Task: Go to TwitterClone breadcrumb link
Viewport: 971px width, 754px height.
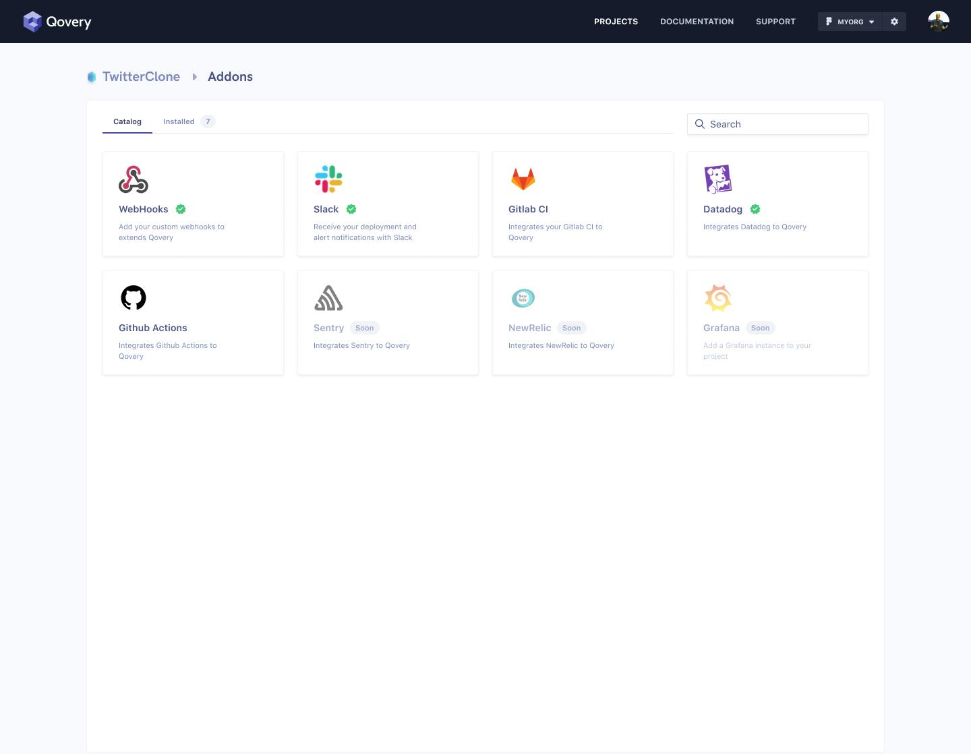Action: point(141,77)
